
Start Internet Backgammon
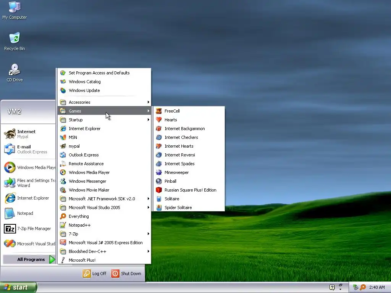[x=189, y=129]
